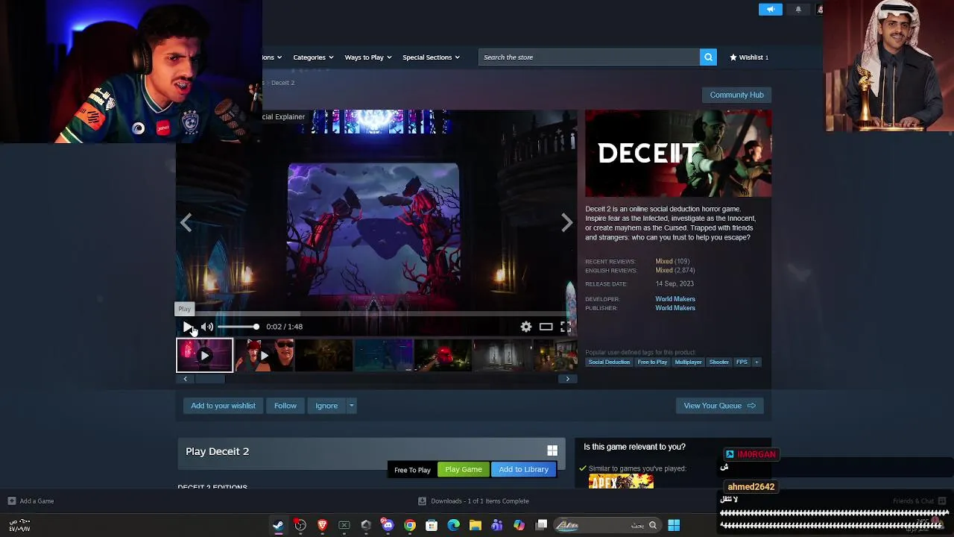
Task: Open the Windows Start menu
Action: point(674,525)
